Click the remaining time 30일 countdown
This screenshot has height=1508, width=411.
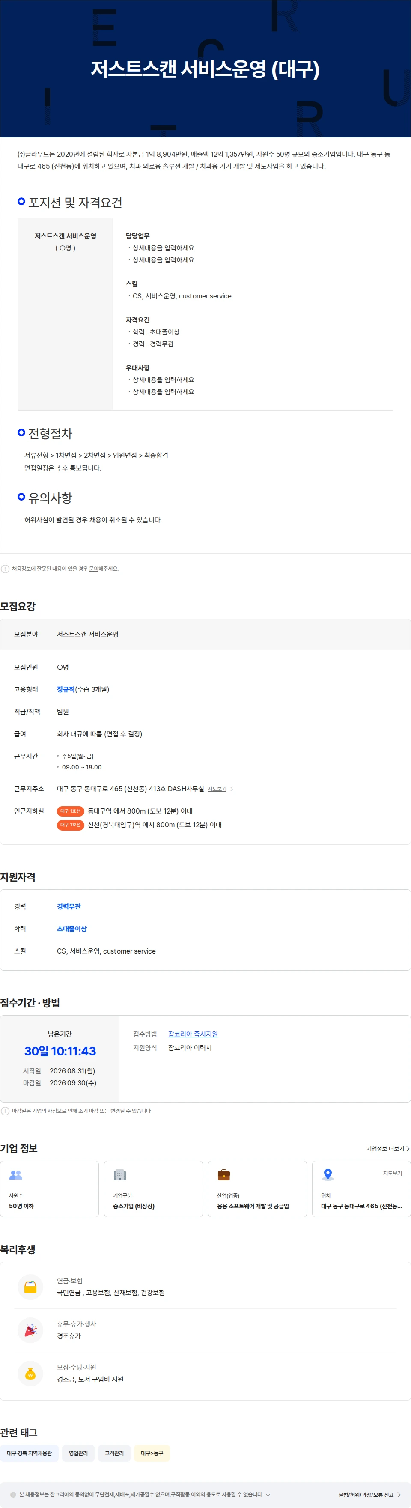tap(60, 1051)
